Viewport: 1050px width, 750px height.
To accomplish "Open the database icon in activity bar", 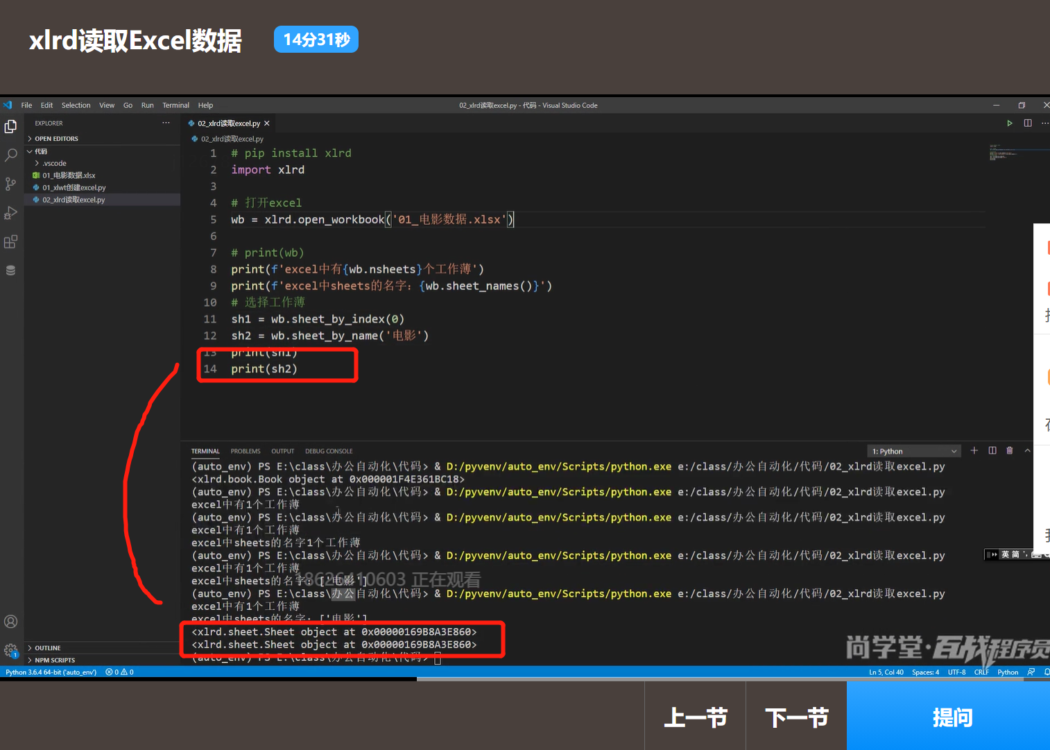I will coord(10,271).
